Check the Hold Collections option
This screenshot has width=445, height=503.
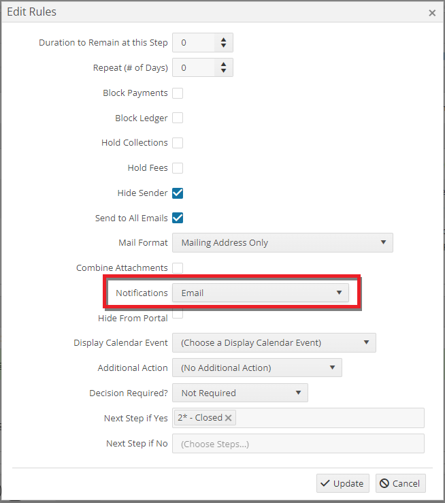178,143
